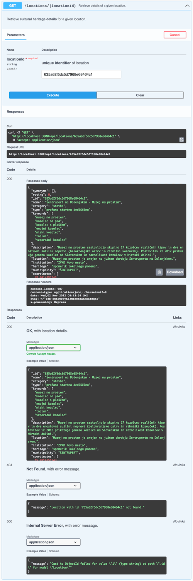The image size is (193, 581).
Task: Click the curl command code block
Action: 96,136
